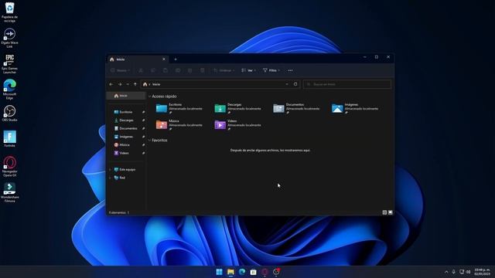Go up one folder level

tap(135, 84)
